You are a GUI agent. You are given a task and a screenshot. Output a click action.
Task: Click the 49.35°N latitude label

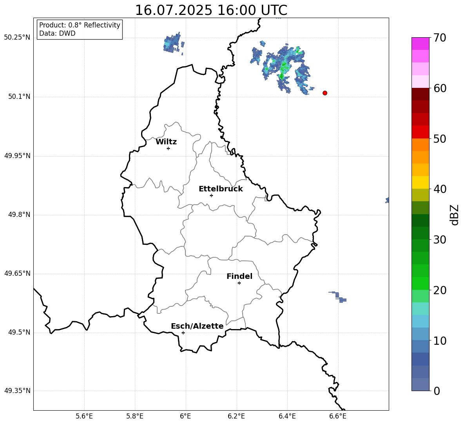coord(17,391)
